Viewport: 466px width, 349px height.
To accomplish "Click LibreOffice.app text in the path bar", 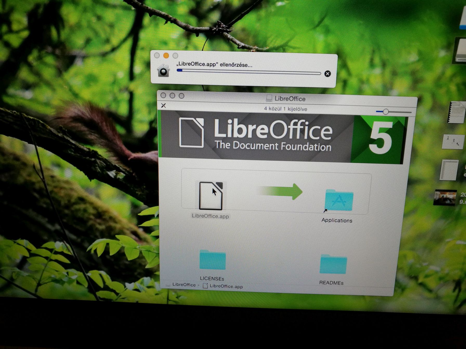I will point(226,286).
